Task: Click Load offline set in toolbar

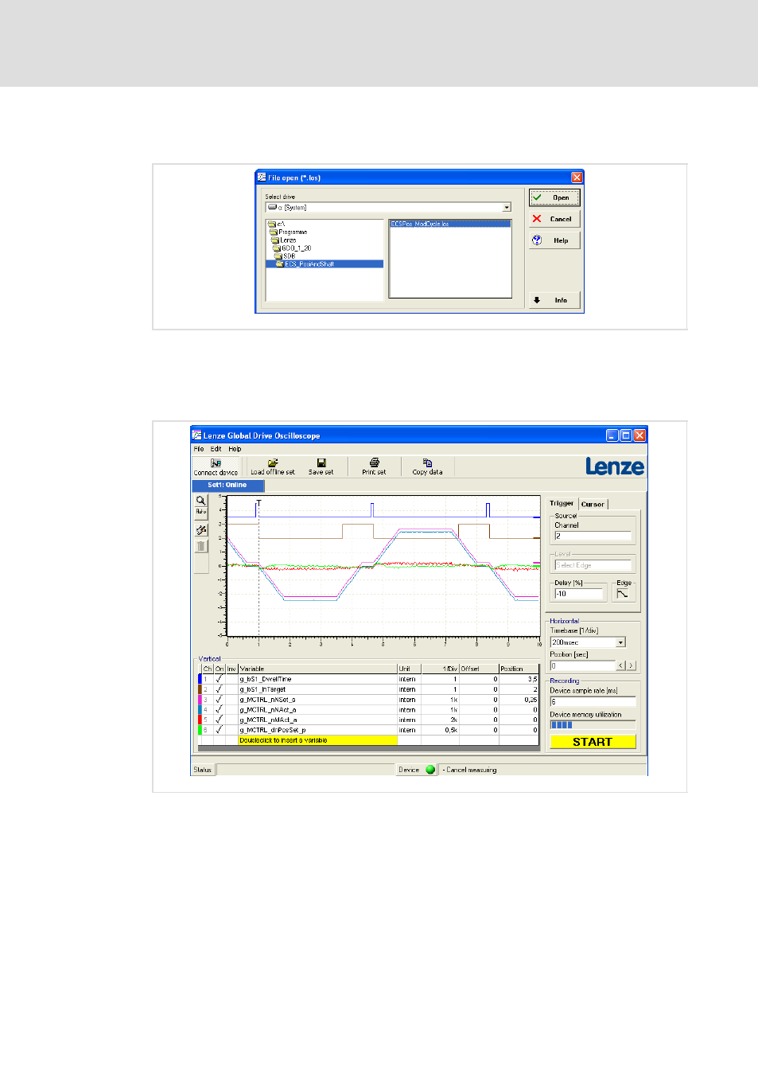Action: click(x=273, y=466)
